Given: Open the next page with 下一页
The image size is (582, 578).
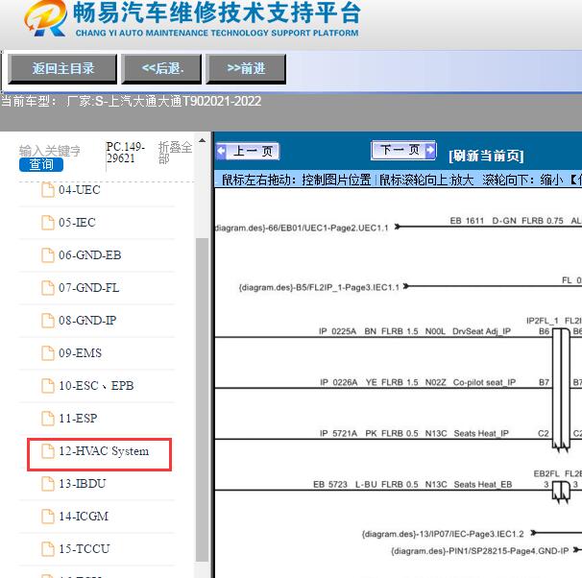Looking at the screenshot, I should pos(403,150).
